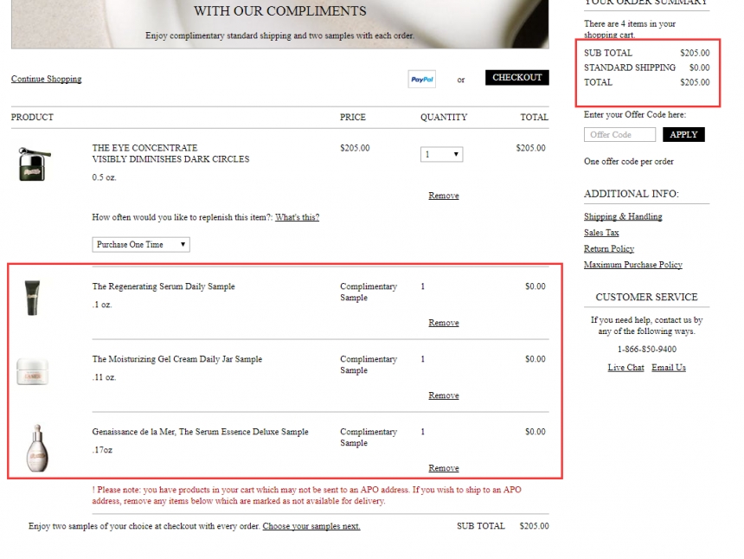
Task: Open the Genaissance Serum Essence sample image
Action: pos(37,448)
